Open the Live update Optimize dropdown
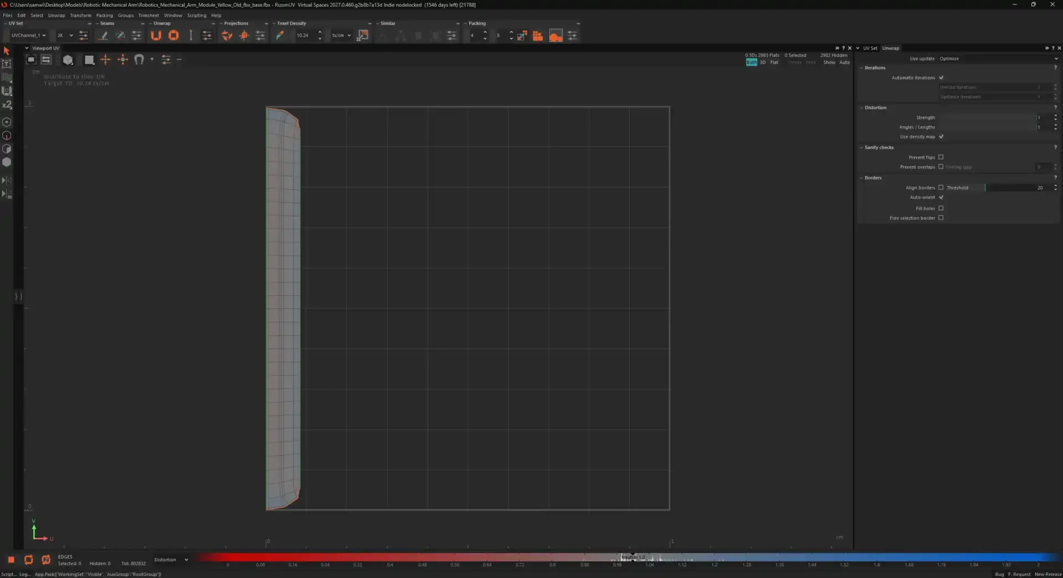 [998, 59]
